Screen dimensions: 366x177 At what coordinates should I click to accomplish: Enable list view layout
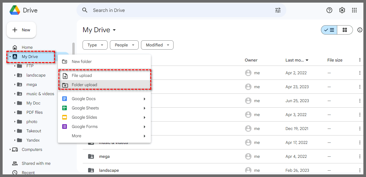[x=329, y=30]
